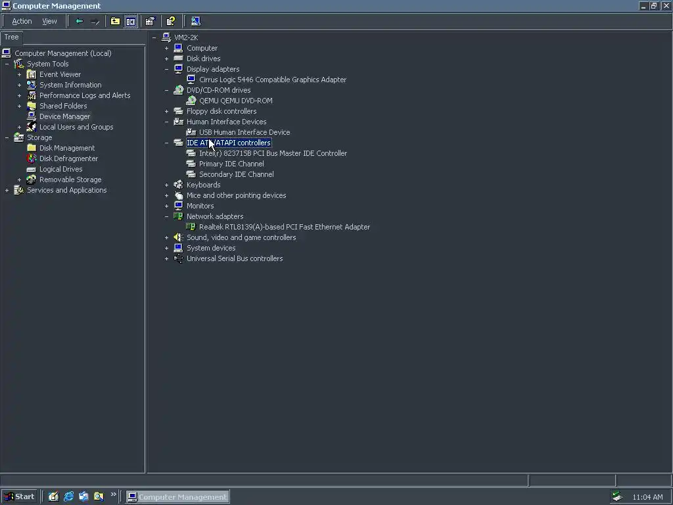Click the Help toolbar icon

170,21
